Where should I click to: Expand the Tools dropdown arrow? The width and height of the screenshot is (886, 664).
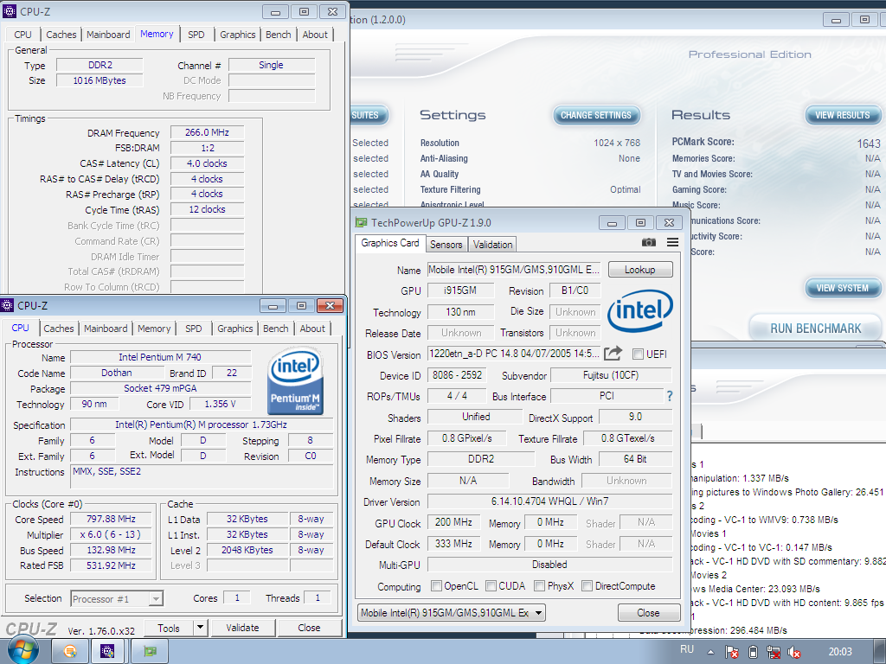tap(200, 628)
